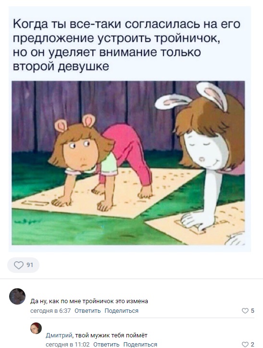The image size is (263, 348).
Task: Click Поделиться under the 11:02 reply
Action: click(140, 345)
